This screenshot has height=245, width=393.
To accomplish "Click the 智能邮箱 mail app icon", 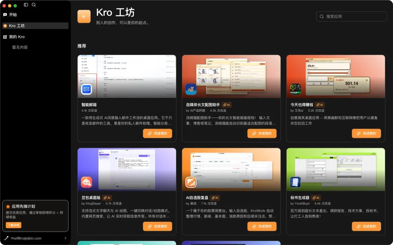I will (87, 89).
